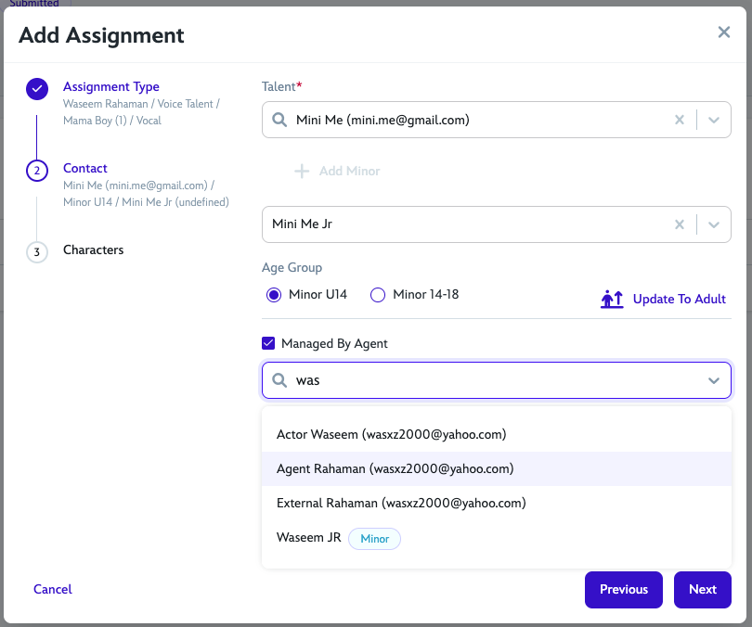
Task: Click the step 3 Characters circle
Action: (37, 251)
